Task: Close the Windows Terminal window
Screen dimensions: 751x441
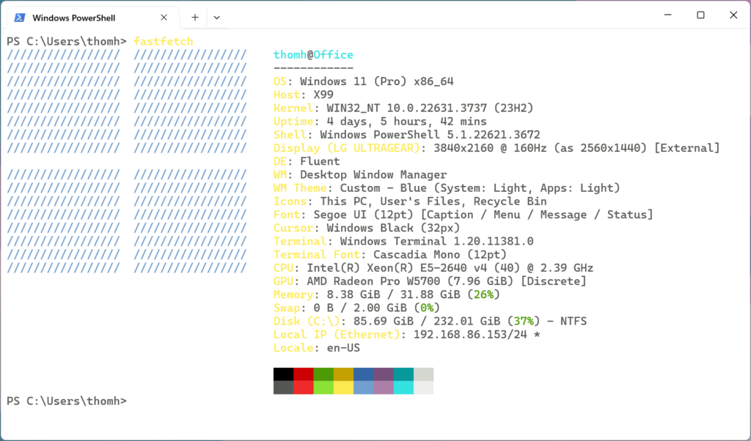Action: (733, 15)
